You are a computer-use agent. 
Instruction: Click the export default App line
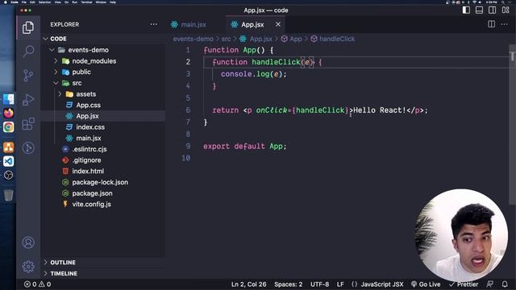point(245,147)
